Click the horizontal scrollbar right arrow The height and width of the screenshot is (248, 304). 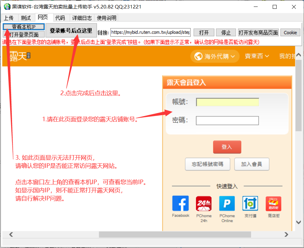click(x=286, y=234)
